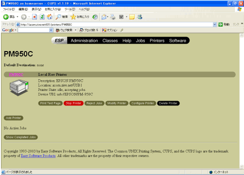Click the Stop loading icon
This screenshot has width=244, height=175.
pyautogui.click(x=35, y=17)
